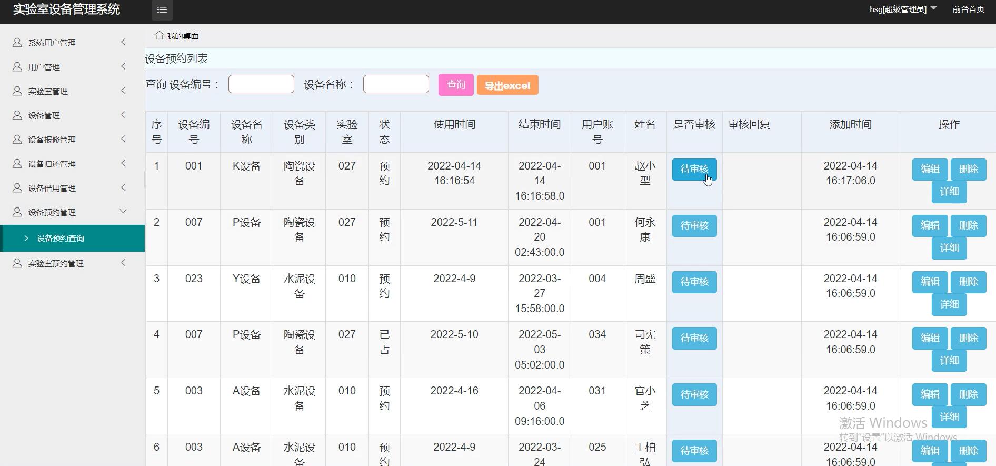
Task: Click the user icon next to 设备借用管理
Action: click(x=17, y=187)
